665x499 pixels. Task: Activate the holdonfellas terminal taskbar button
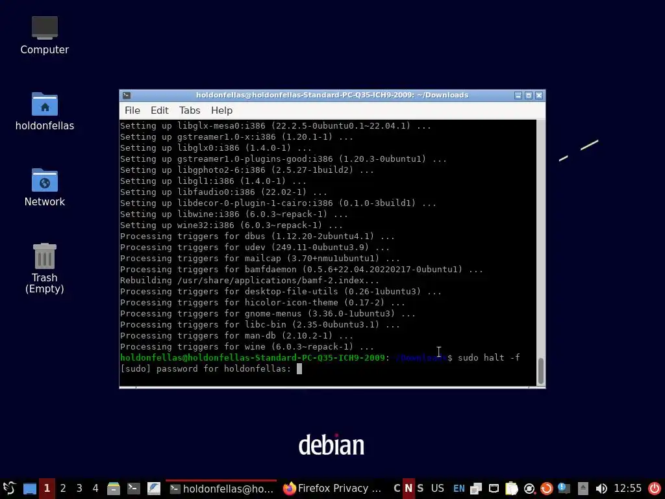(221, 489)
